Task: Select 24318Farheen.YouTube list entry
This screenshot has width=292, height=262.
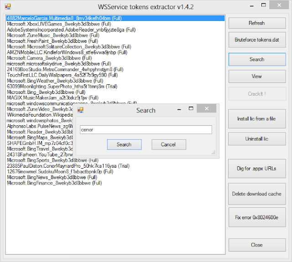Action: (40, 154)
